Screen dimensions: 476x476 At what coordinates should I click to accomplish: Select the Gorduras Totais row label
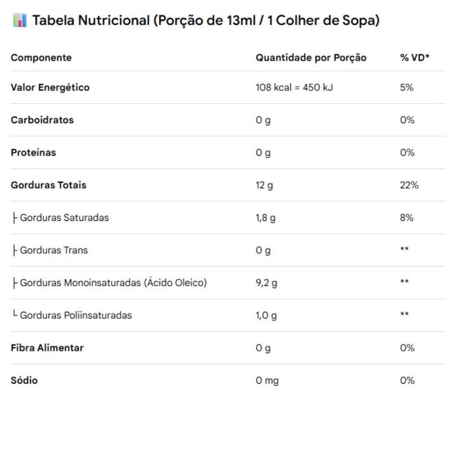click(x=49, y=185)
